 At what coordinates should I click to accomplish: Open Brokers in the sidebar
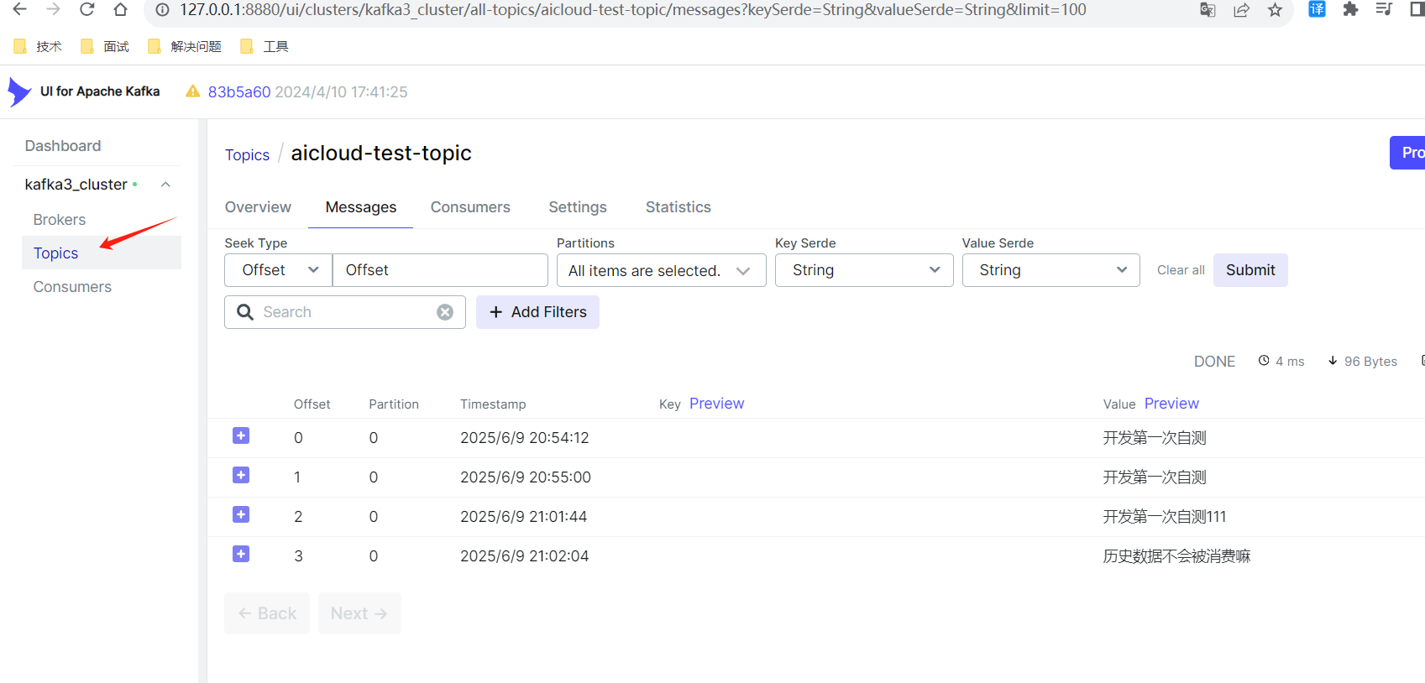(60, 220)
